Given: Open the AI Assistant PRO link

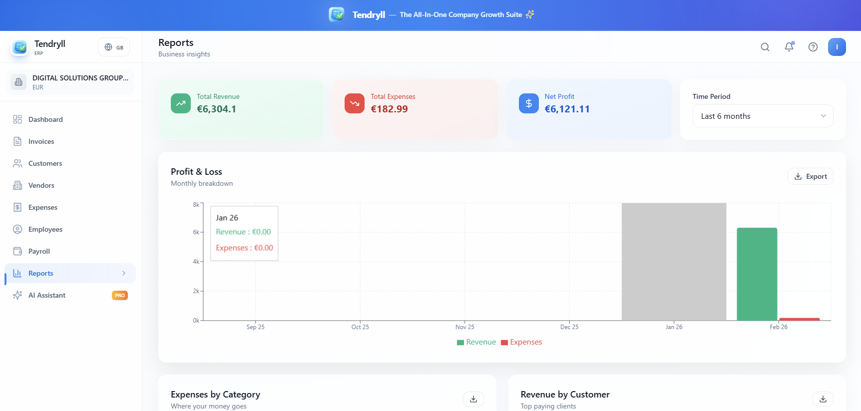Looking at the screenshot, I should (x=47, y=295).
